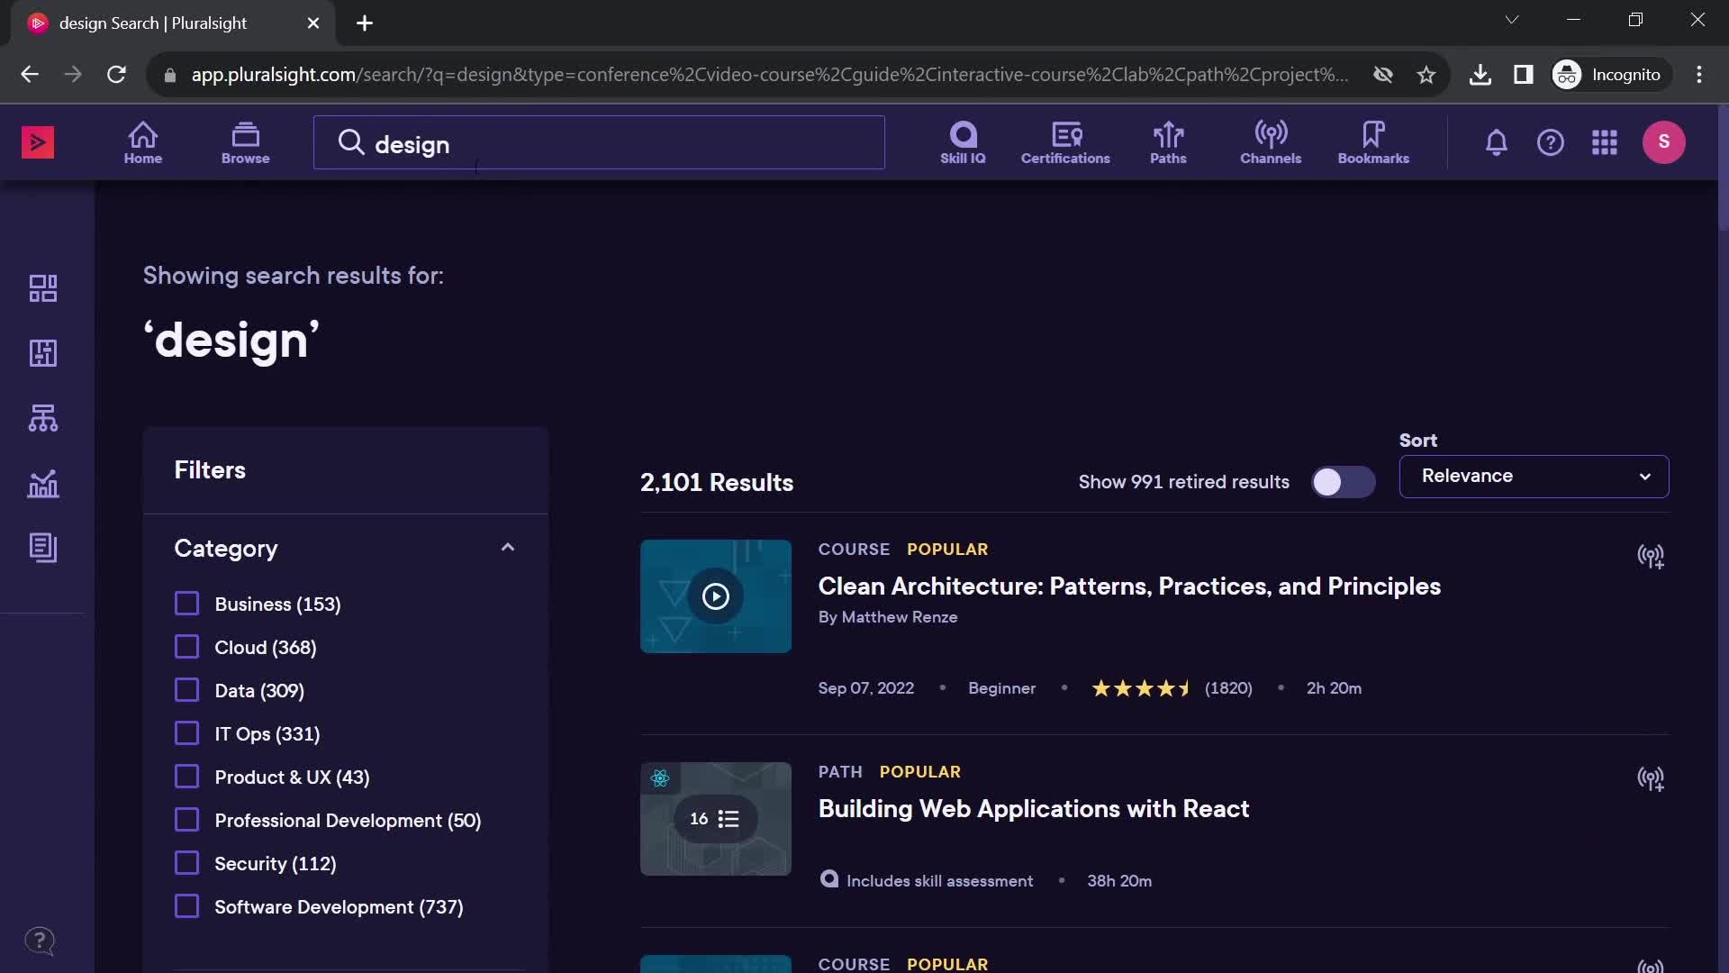Check the Software Development (737) filter

click(x=186, y=906)
